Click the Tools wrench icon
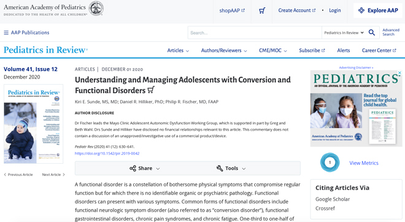 point(220,168)
